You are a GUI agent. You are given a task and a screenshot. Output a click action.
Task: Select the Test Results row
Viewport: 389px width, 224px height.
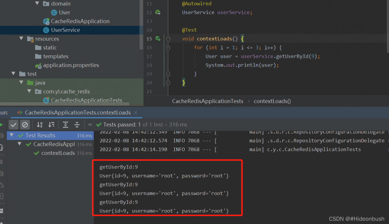click(x=50, y=135)
